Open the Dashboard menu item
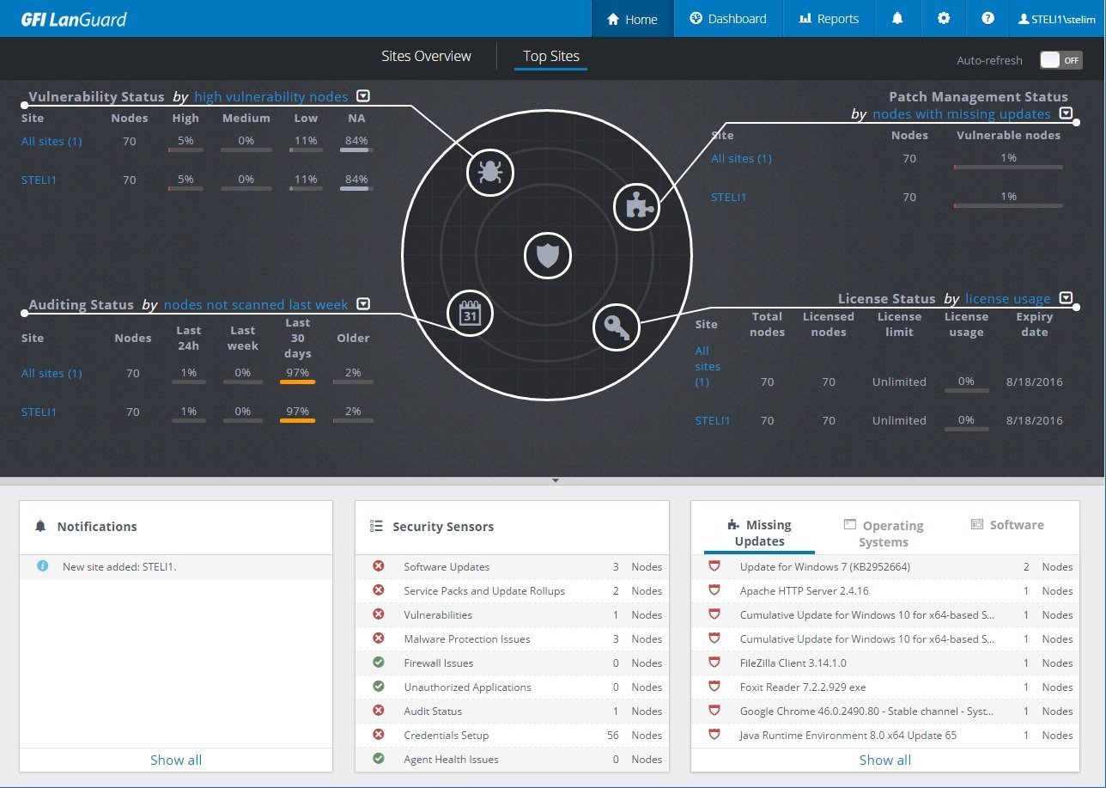1106x788 pixels. pyautogui.click(x=728, y=18)
